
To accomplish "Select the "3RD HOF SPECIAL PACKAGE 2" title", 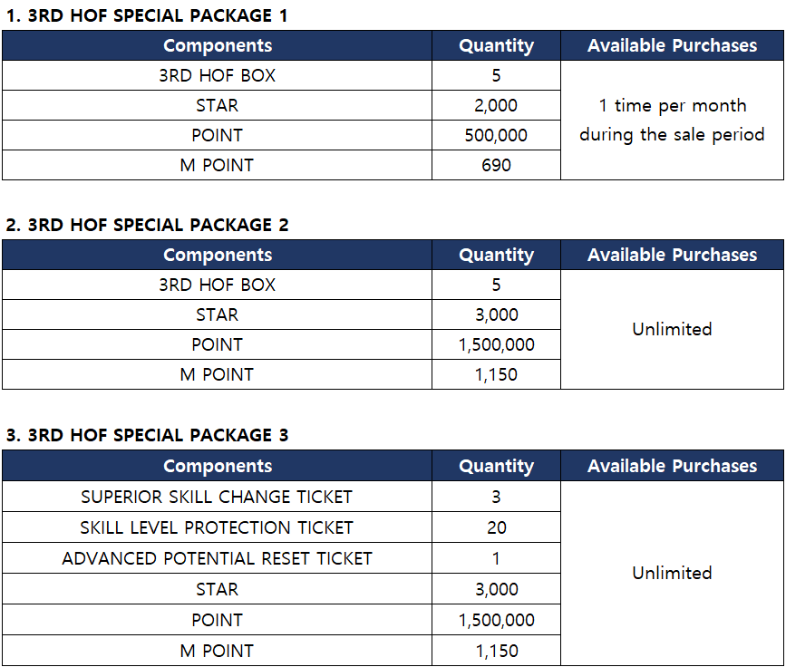I will 147,225.
